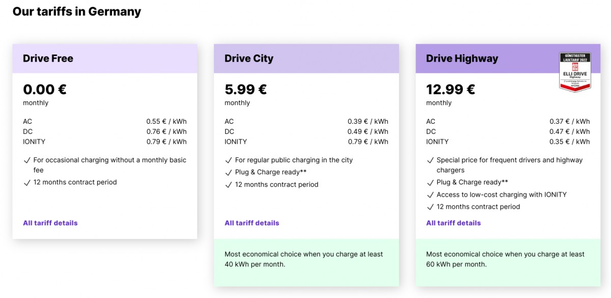Open "All tariff details" for Drive City
The height and width of the screenshot is (298, 611).
pyautogui.click(x=252, y=223)
